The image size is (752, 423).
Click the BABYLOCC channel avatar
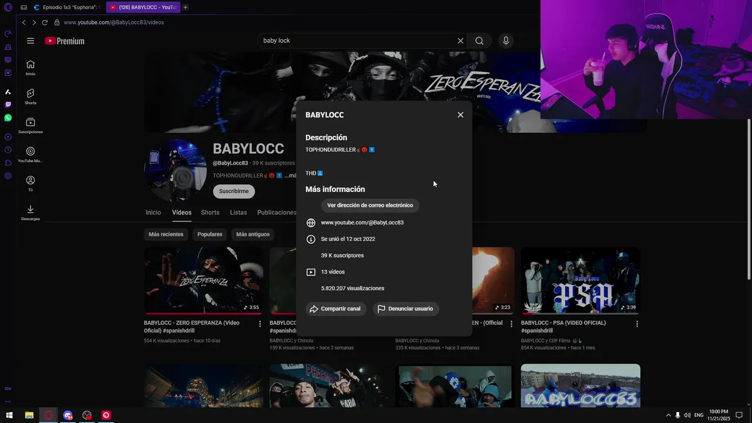point(176,170)
